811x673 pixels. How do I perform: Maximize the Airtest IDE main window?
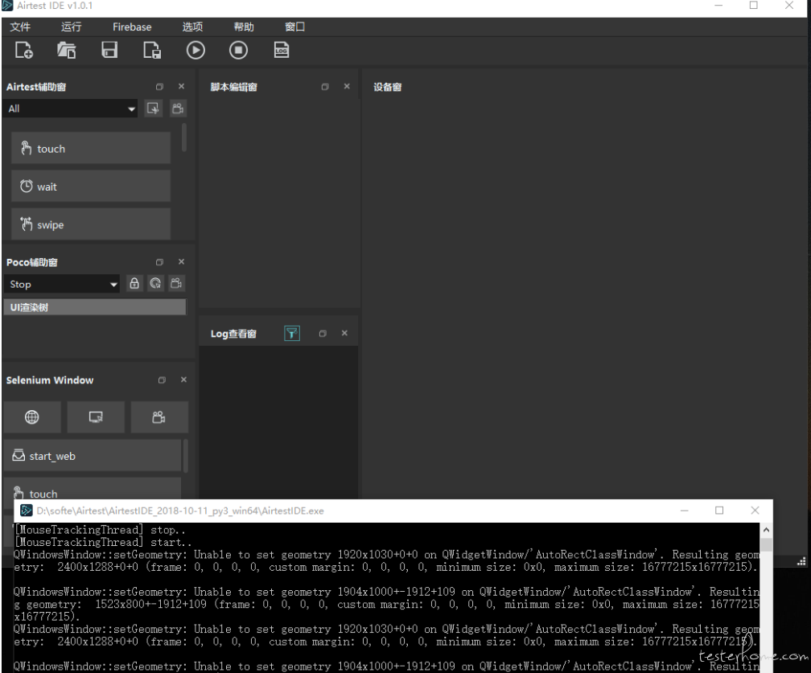point(754,5)
